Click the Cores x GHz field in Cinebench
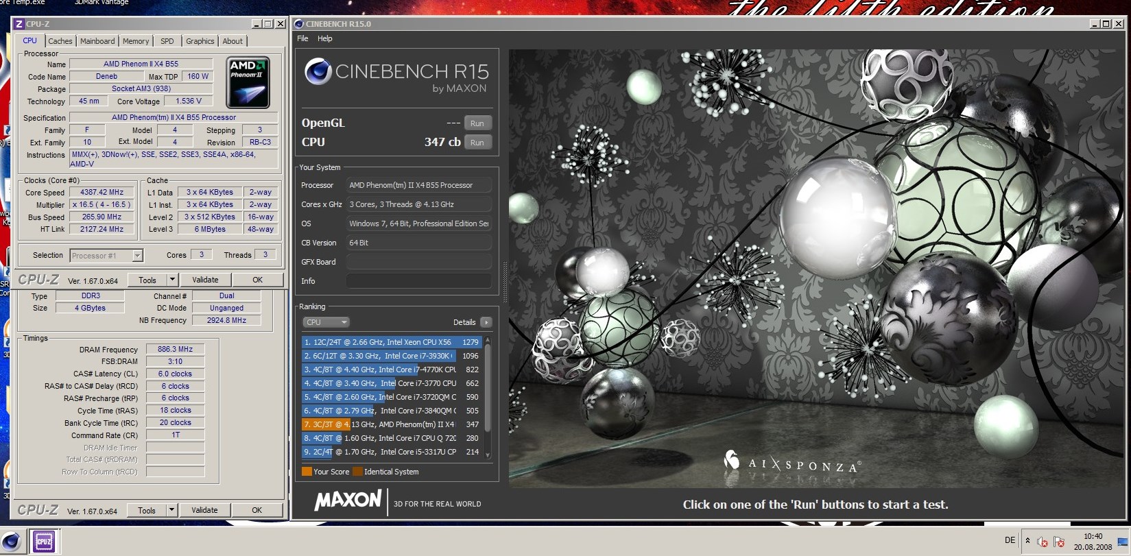The width and height of the screenshot is (1131, 556). (x=419, y=204)
